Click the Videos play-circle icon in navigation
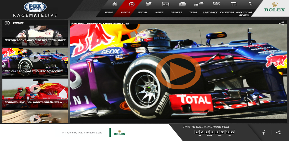The width and height of the screenshot is (289, 141). click(x=132, y=4)
